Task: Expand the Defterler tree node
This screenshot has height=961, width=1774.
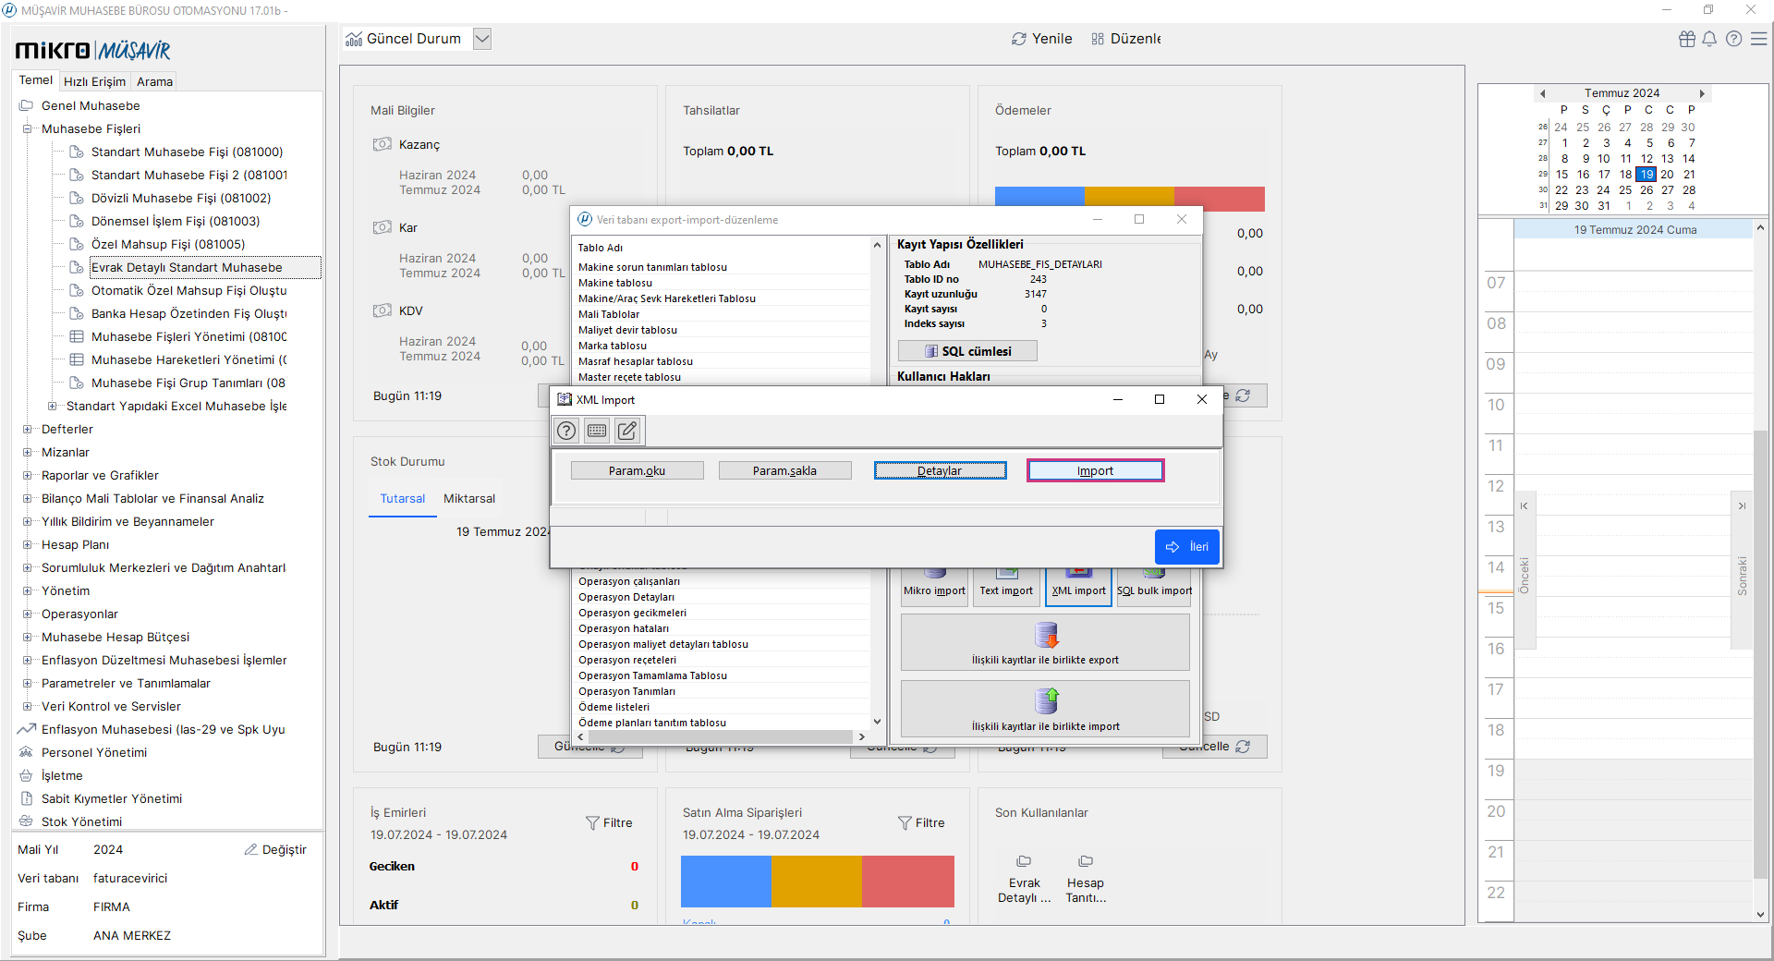Action: [x=28, y=430]
